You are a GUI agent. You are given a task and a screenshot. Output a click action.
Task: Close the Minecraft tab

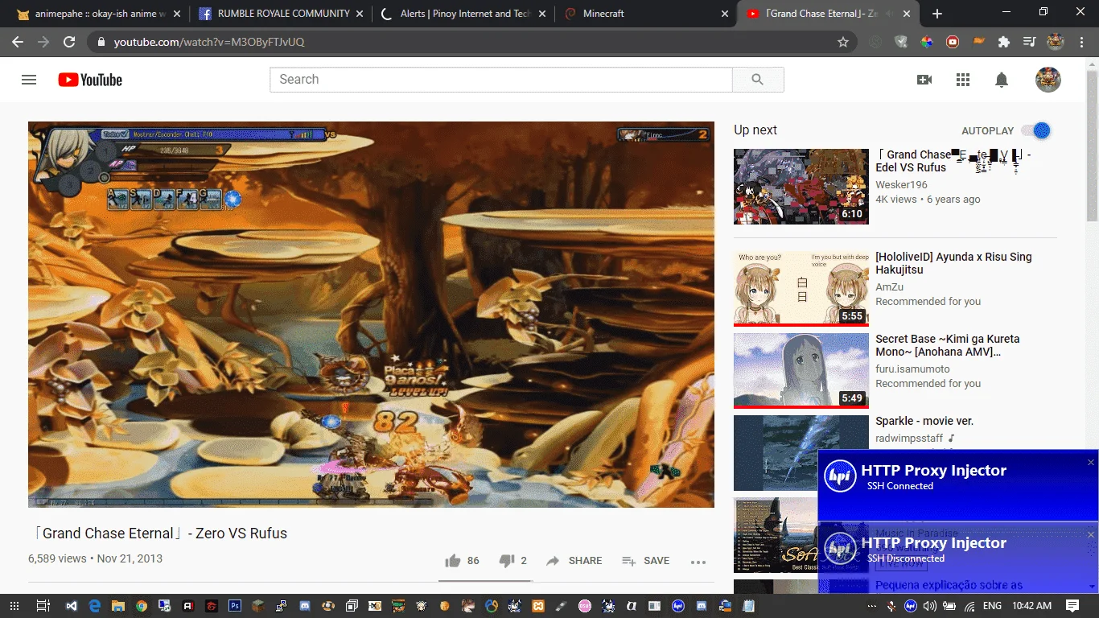point(726,14)
